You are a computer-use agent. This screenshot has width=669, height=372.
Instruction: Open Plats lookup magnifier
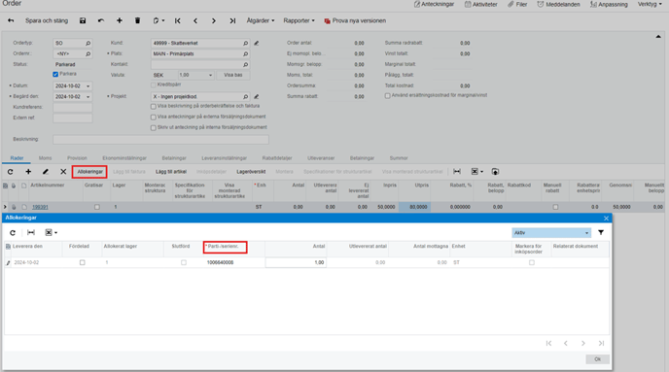[x=245, y=53]
